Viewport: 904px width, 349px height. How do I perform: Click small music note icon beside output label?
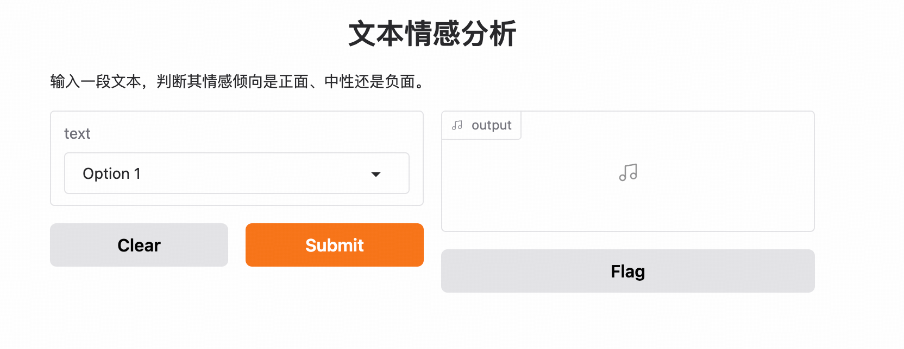pyautogui.click(x=457, y=125)
